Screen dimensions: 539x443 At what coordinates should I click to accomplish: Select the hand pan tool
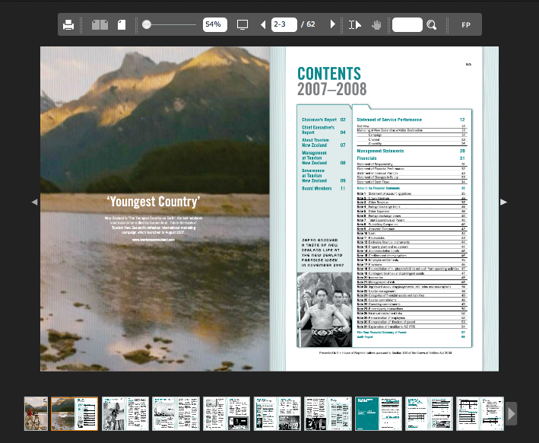376,25
